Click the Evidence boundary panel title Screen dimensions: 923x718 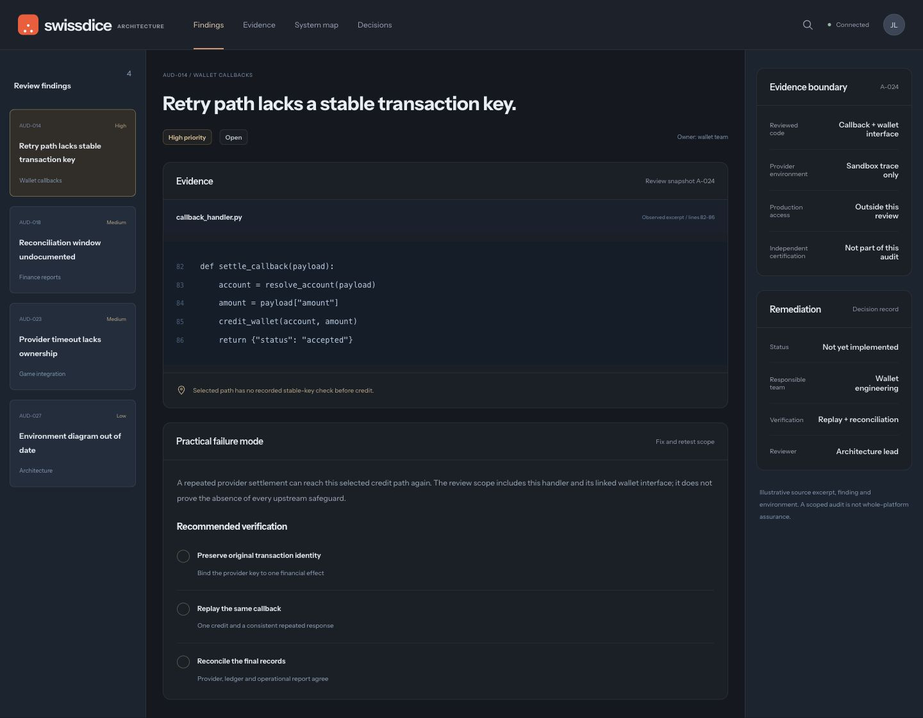point(808,87)
